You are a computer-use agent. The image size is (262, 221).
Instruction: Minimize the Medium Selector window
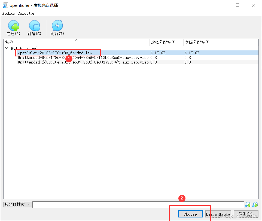222,5
